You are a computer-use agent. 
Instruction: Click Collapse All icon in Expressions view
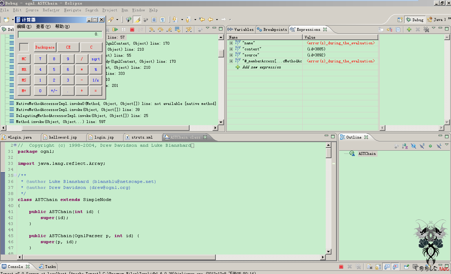click(398, 30)
